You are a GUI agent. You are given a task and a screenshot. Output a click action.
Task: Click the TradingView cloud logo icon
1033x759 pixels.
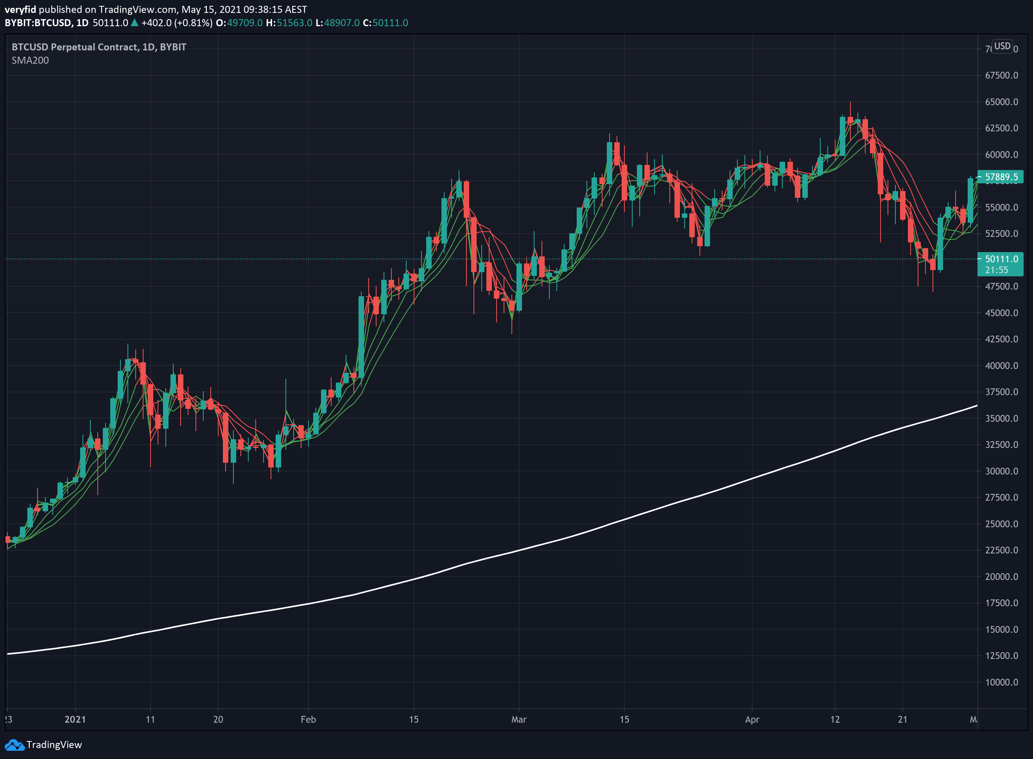point(14,745)
